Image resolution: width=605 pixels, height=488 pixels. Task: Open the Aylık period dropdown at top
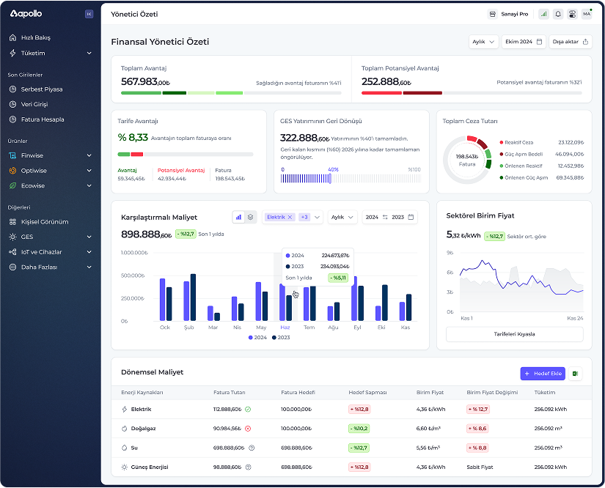click(483, 42)
